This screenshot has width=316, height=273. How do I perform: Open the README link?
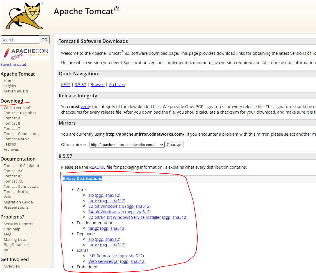97,167
